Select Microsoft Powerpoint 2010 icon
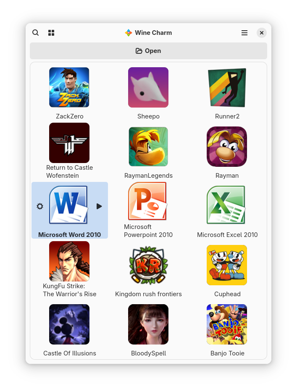The image size is (297, 392). [x=147, y=201]
